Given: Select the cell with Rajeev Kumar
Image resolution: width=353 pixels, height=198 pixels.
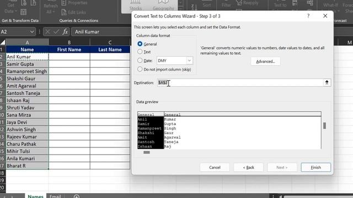Looking at the screenshot, I should [x=27, y=137].
